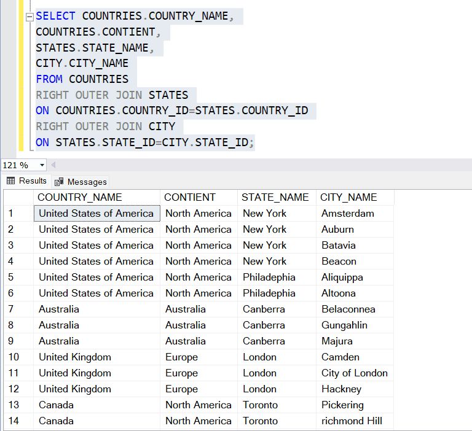Click North America cell in row 6
The image size is (472, 431).
[x=199, y=293]
